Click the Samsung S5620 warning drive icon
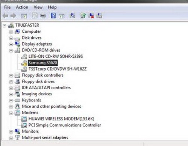Viewport: 188px width, 146px height. (24, 63)
